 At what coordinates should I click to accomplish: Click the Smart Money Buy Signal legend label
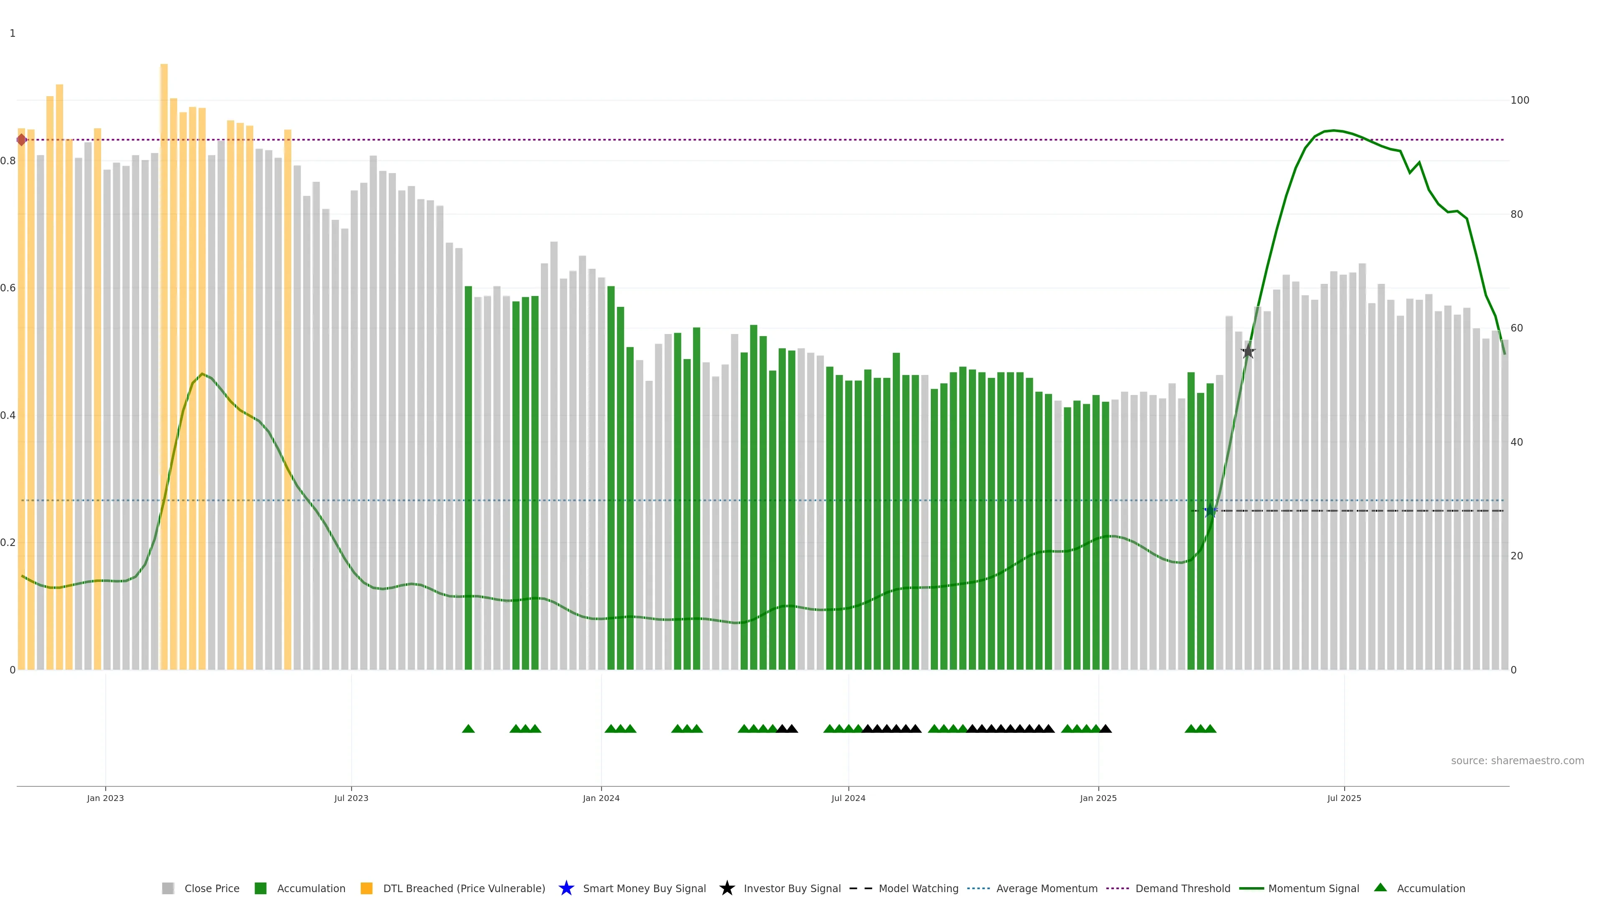point(644,888)
